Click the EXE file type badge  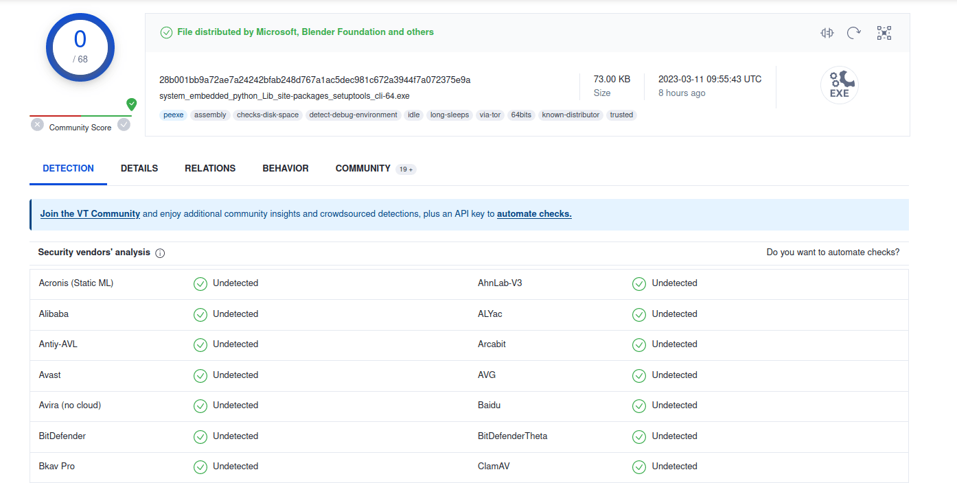point(839,84)
